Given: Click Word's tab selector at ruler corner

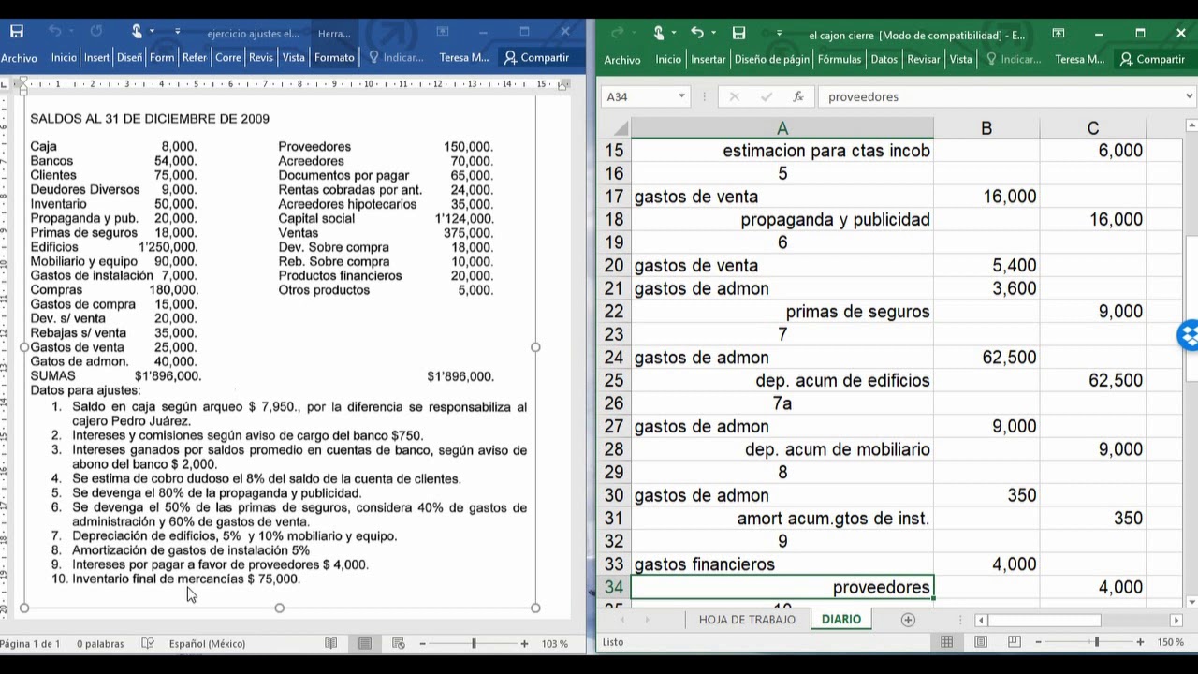Looking at the screenshot, I should coord(6,84).
